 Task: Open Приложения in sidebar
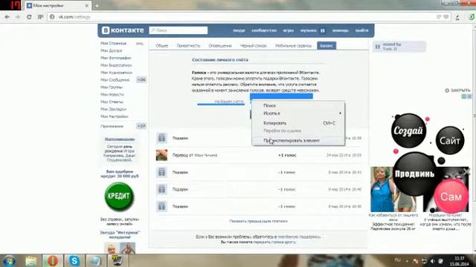pos(112,126)
